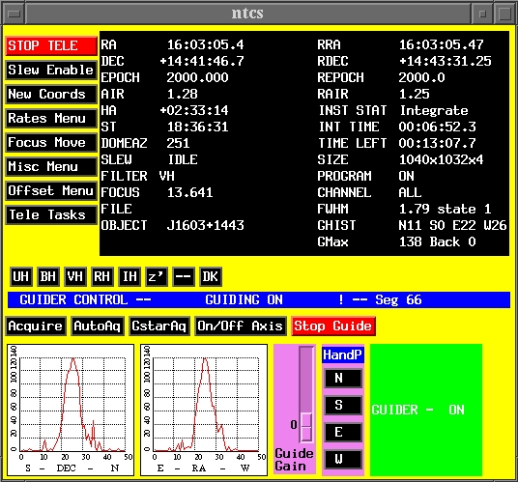This screenshot has width=518, height=482.
Task: Click the INST STAT Integrate value
Action: click(434, 110)
